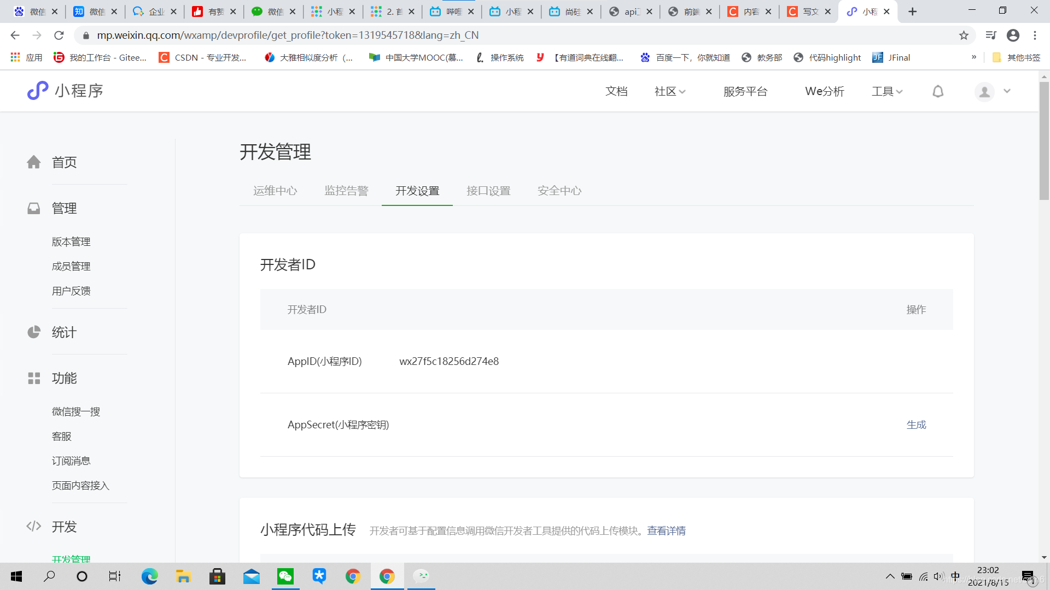The height and width of the screenshot is (590, 1050).
Task: Show more bookmarks chevron
Action: tap(974, 57)
